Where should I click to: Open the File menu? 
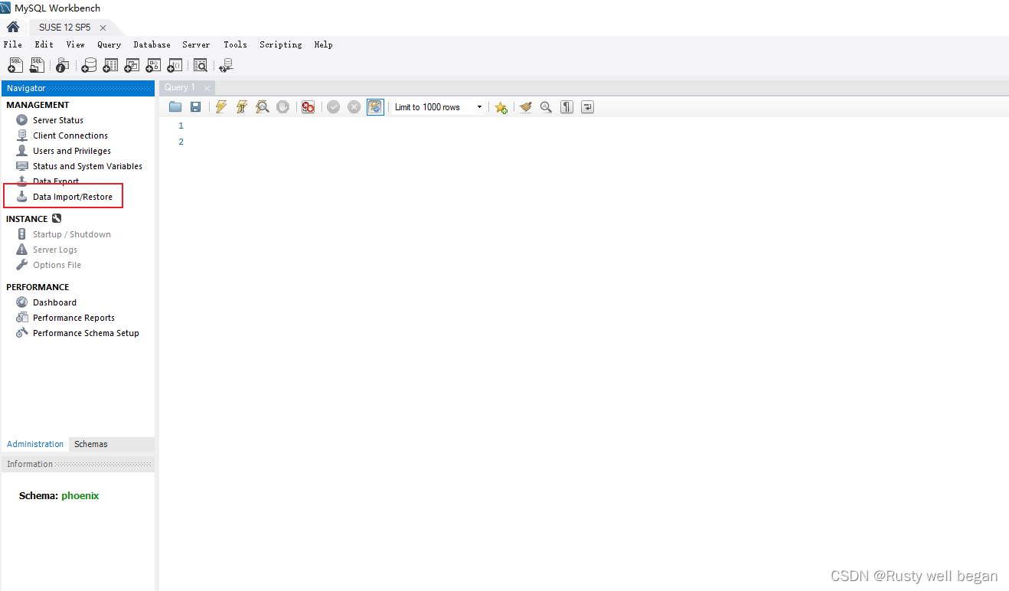click(13, 44)
